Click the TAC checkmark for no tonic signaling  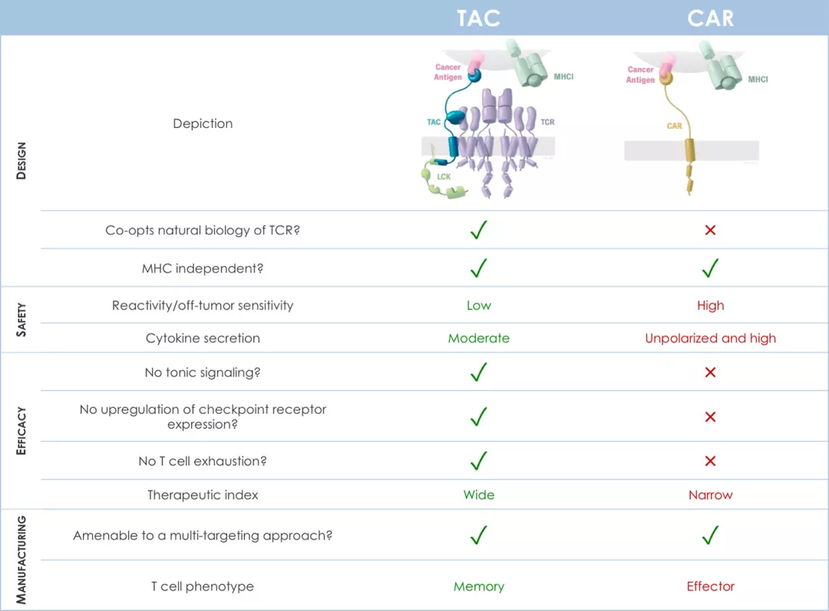479,373
